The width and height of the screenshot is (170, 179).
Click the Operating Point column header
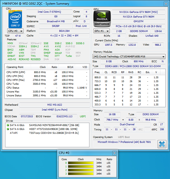(18, 67)
